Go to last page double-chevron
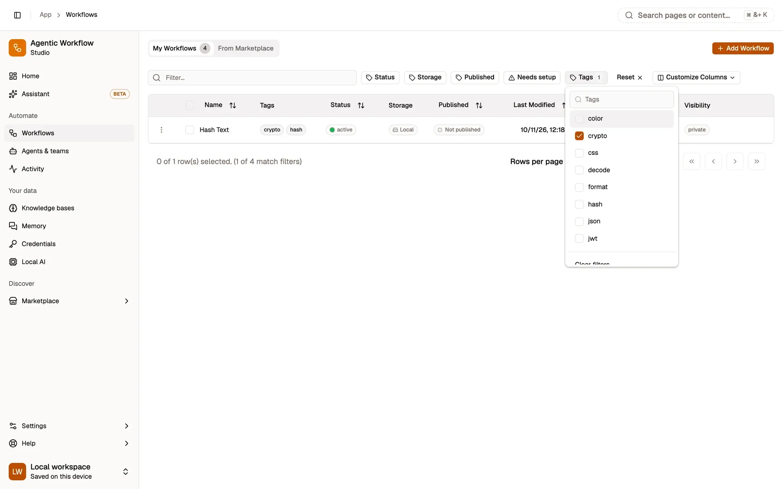 pos(757,162)
